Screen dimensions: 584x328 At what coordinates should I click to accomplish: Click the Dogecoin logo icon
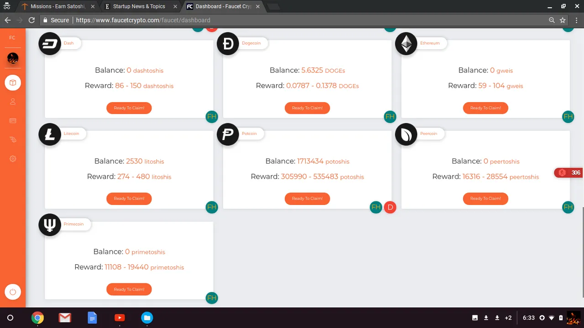[228, 44]
